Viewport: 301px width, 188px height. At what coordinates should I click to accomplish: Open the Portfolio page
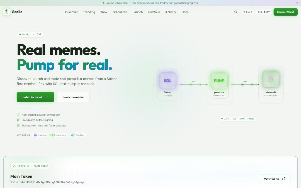pos(154,12)
